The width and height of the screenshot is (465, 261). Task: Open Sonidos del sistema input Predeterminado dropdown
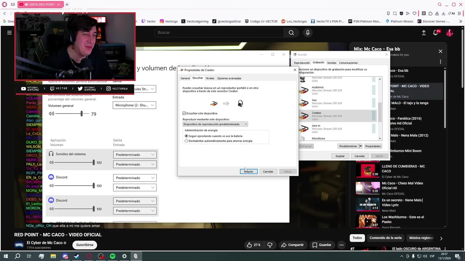(x=134, y=164)
